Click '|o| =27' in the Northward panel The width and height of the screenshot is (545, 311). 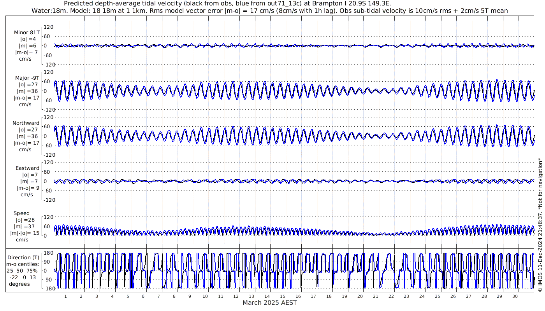[28, 130]
